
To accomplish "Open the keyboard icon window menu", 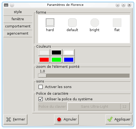I will [6, 5].
